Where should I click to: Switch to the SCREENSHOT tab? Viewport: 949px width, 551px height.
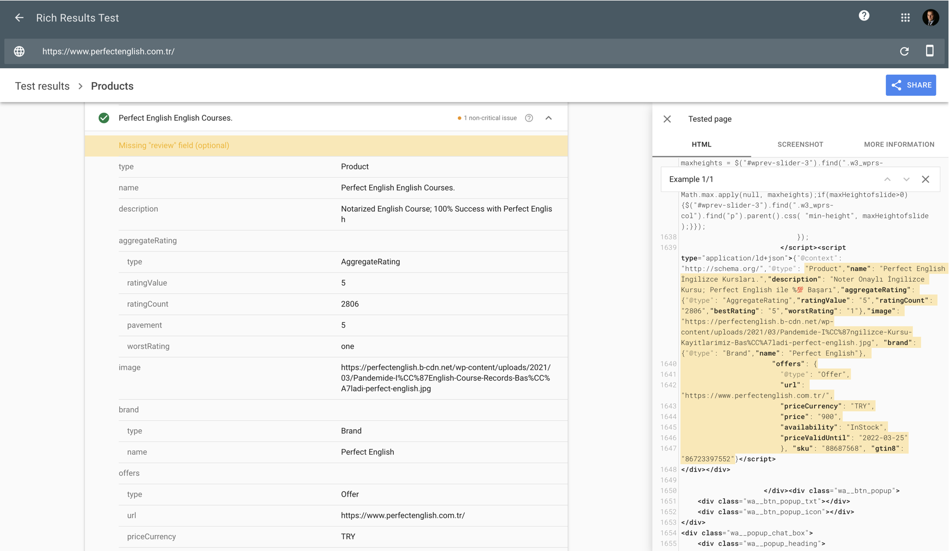point(800,144)
